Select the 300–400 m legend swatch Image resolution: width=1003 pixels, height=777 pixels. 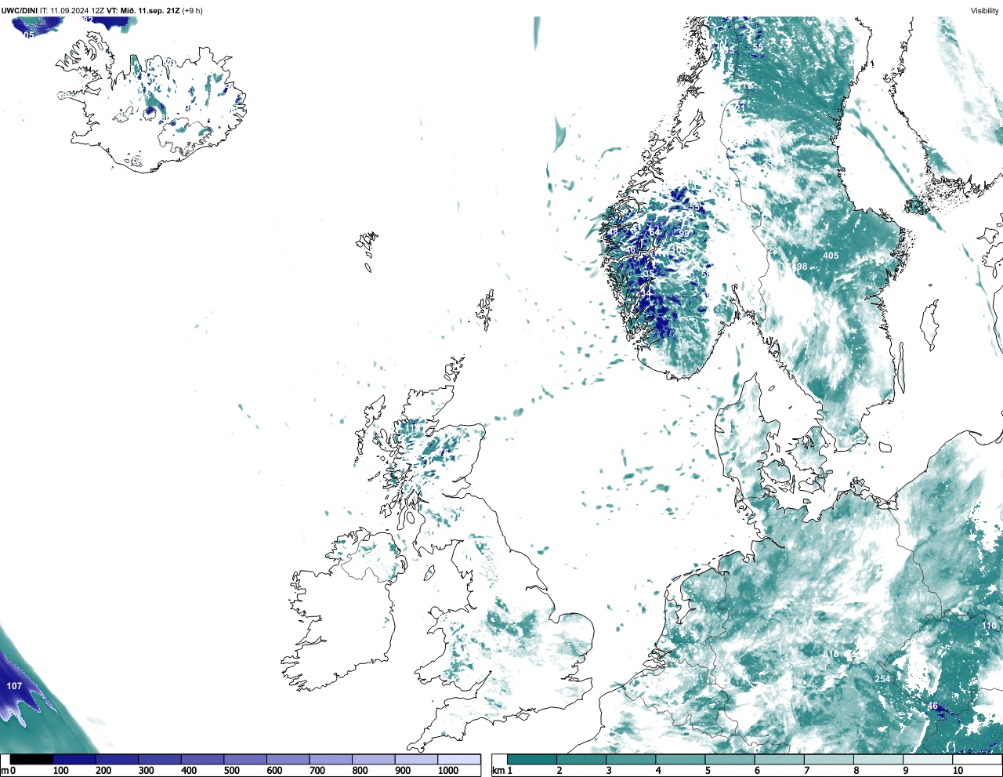(160, 759)
